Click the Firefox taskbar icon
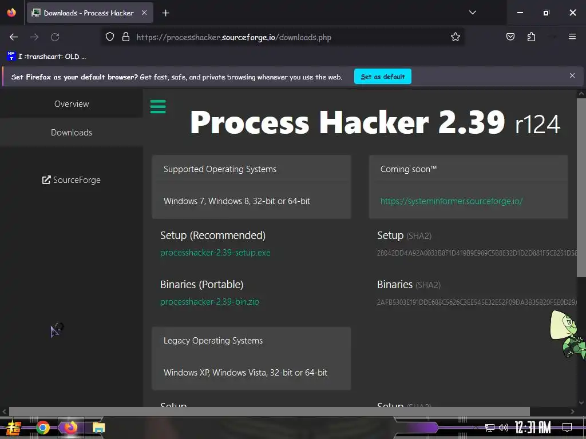Screen dimensions: 586x439 point(70,427)
